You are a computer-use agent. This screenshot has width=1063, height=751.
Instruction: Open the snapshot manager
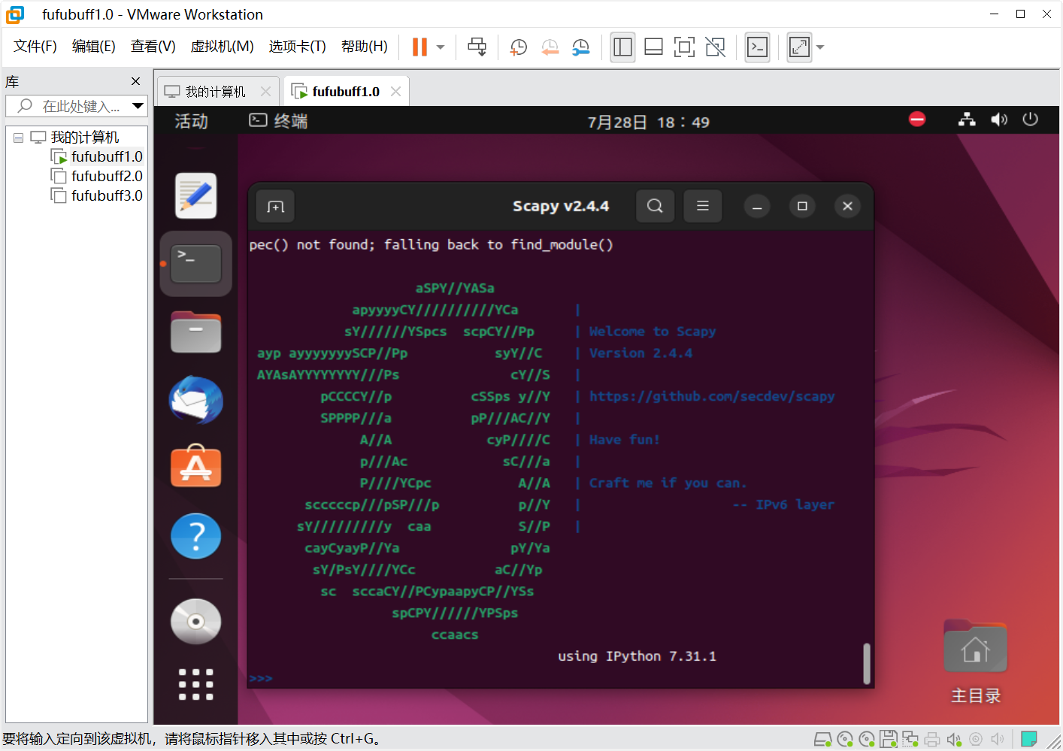pyautogui.click(x=580, y=47)
